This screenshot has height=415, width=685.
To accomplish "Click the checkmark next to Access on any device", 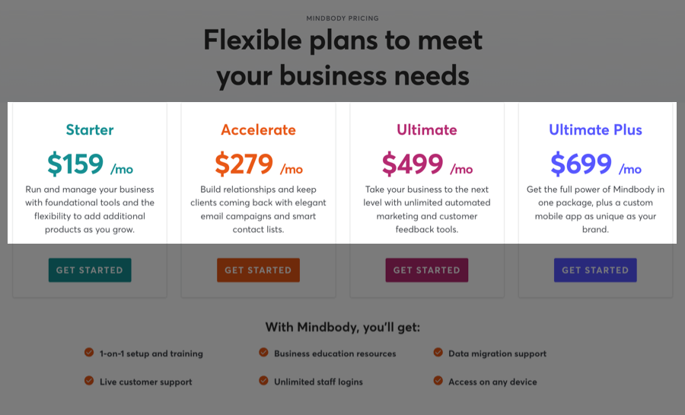I will click(x=438, y=381).
